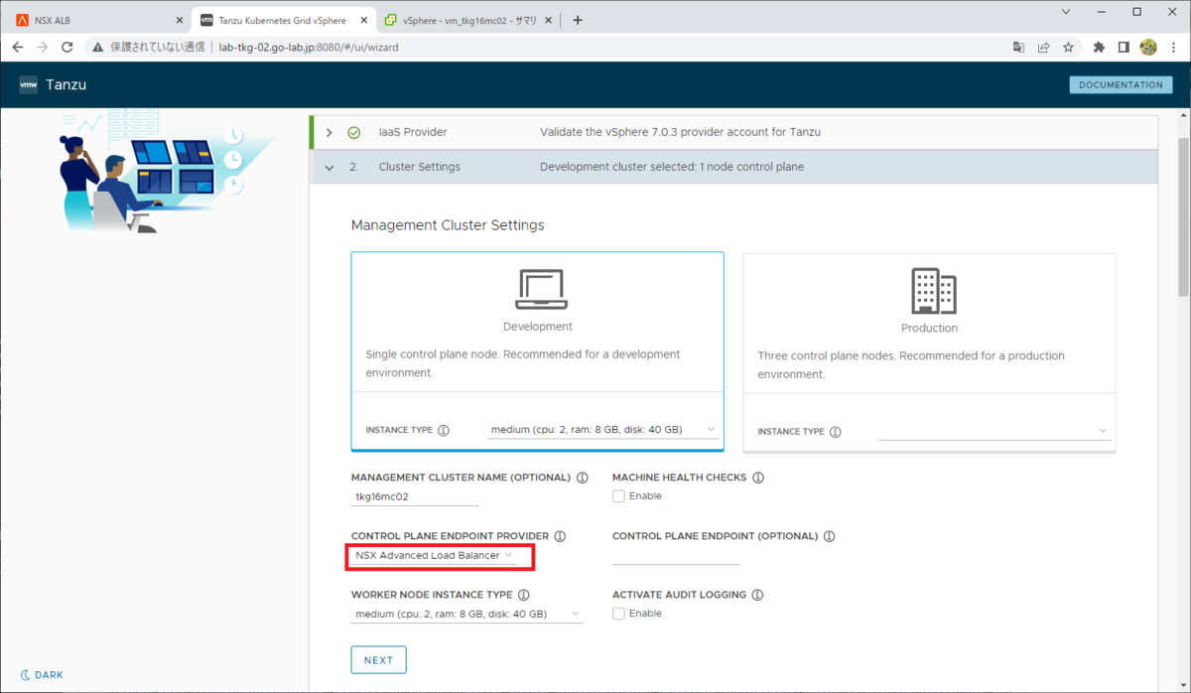This screenshot has height=693, width=1191.
Task: Click the green check icon for IaaS Provider
Action: tap(354, 132)
